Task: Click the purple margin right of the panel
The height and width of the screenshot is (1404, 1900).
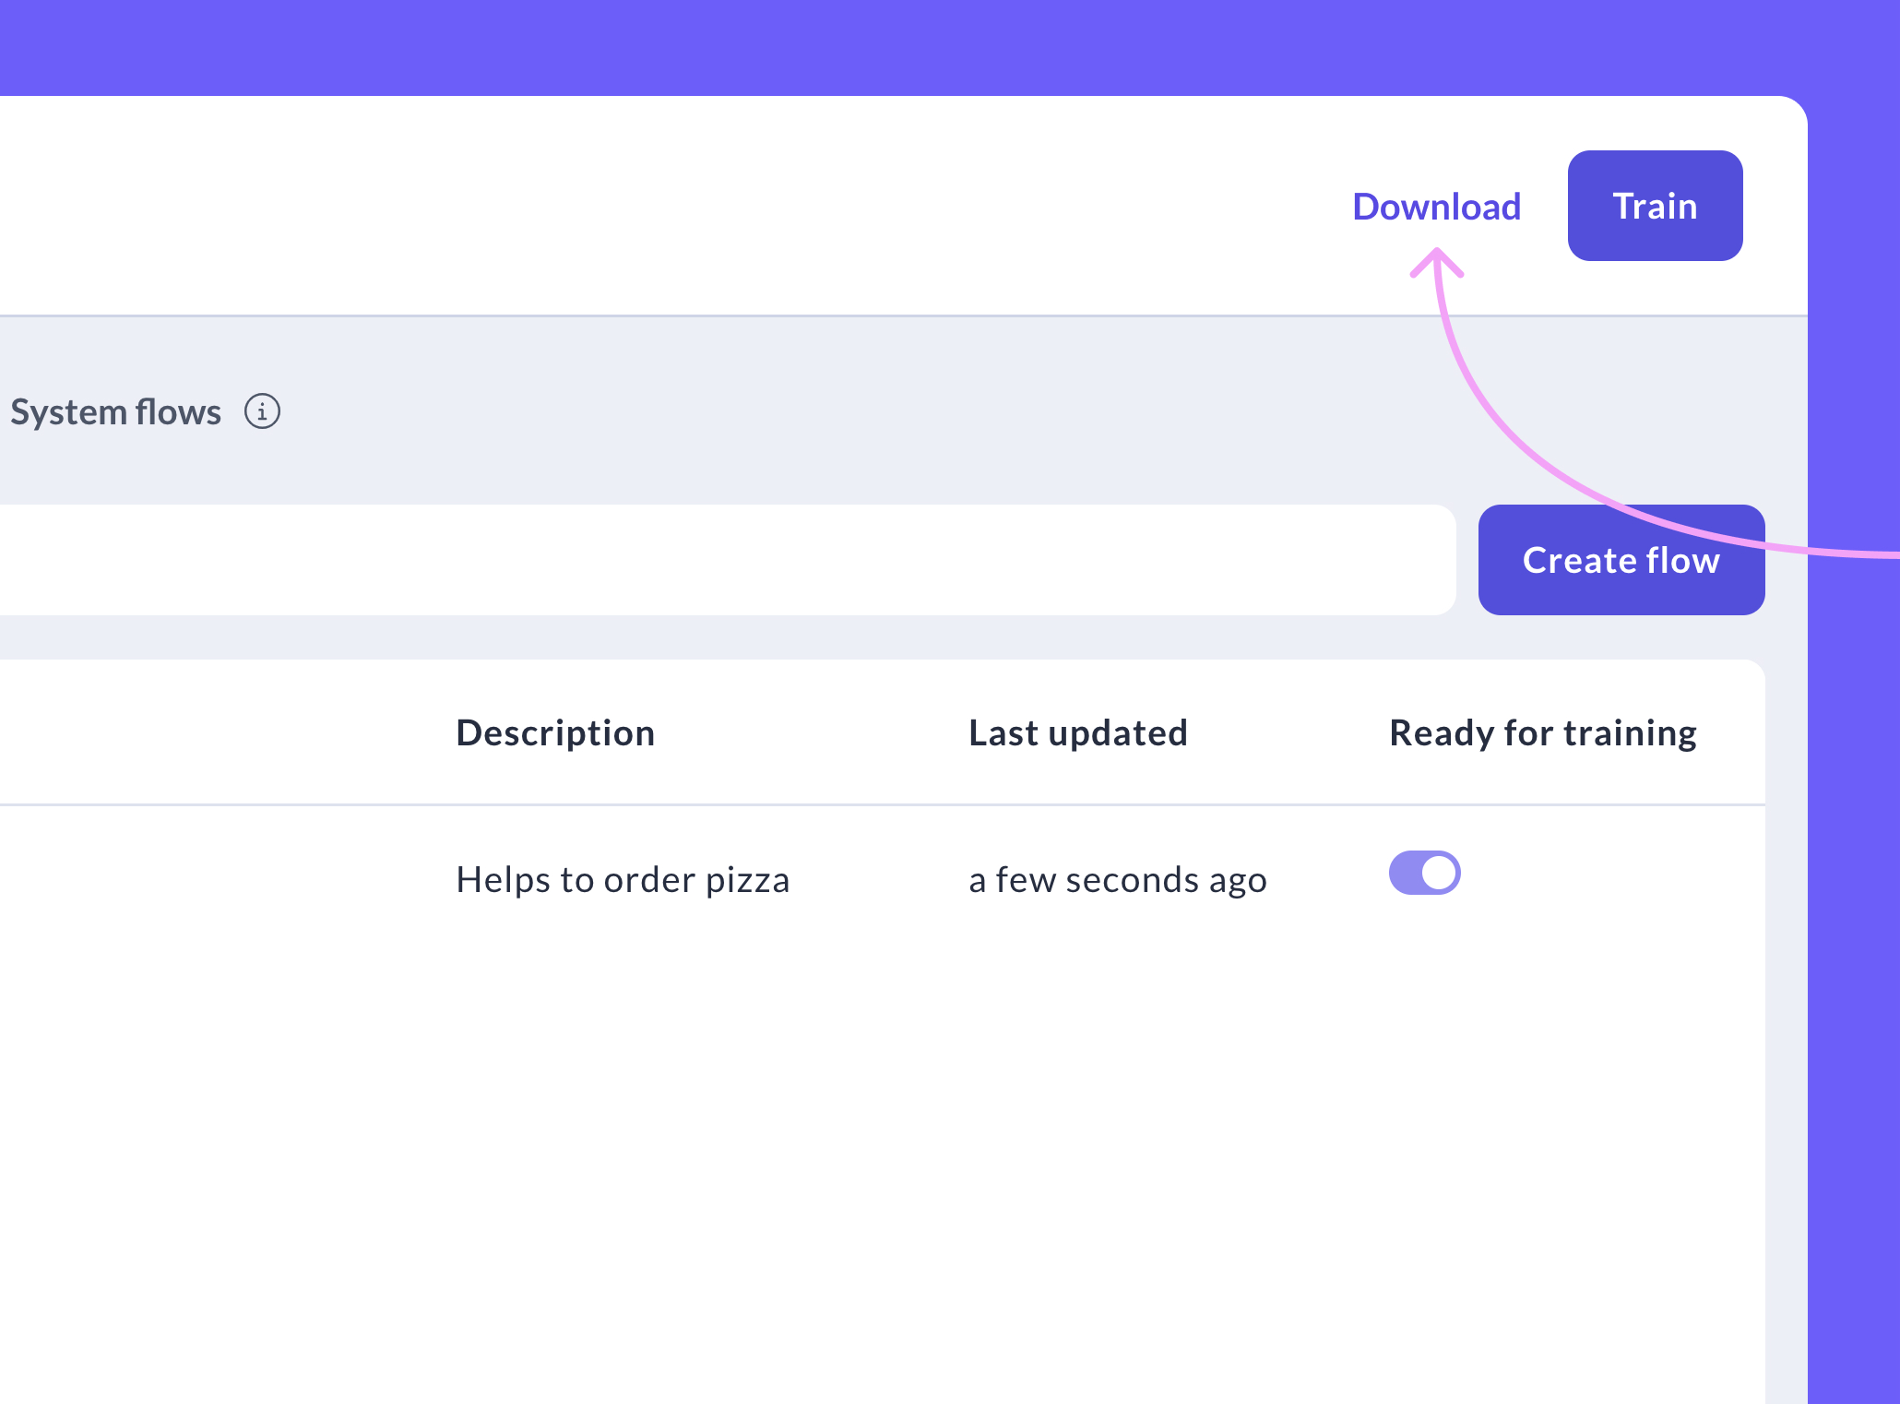Action: coord(1854,922)
